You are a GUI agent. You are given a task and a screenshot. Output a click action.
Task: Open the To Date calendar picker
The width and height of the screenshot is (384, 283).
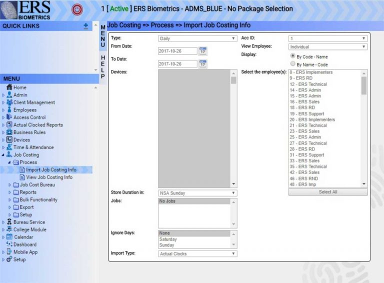(x=203, y=64)
